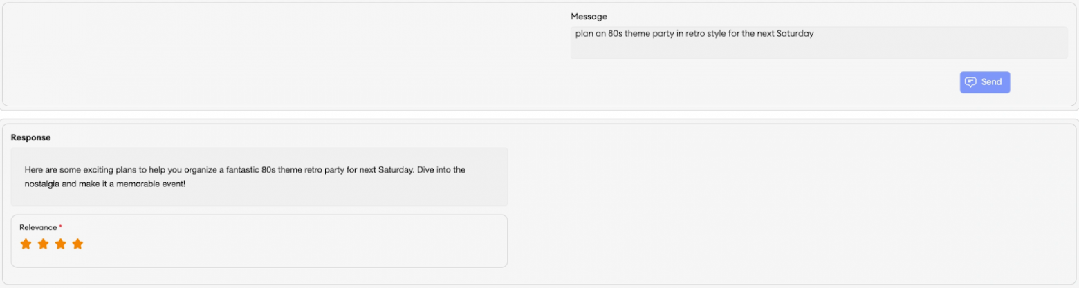Click the Message field label
The image size is (1079, 288).
[x=589, y=17]
